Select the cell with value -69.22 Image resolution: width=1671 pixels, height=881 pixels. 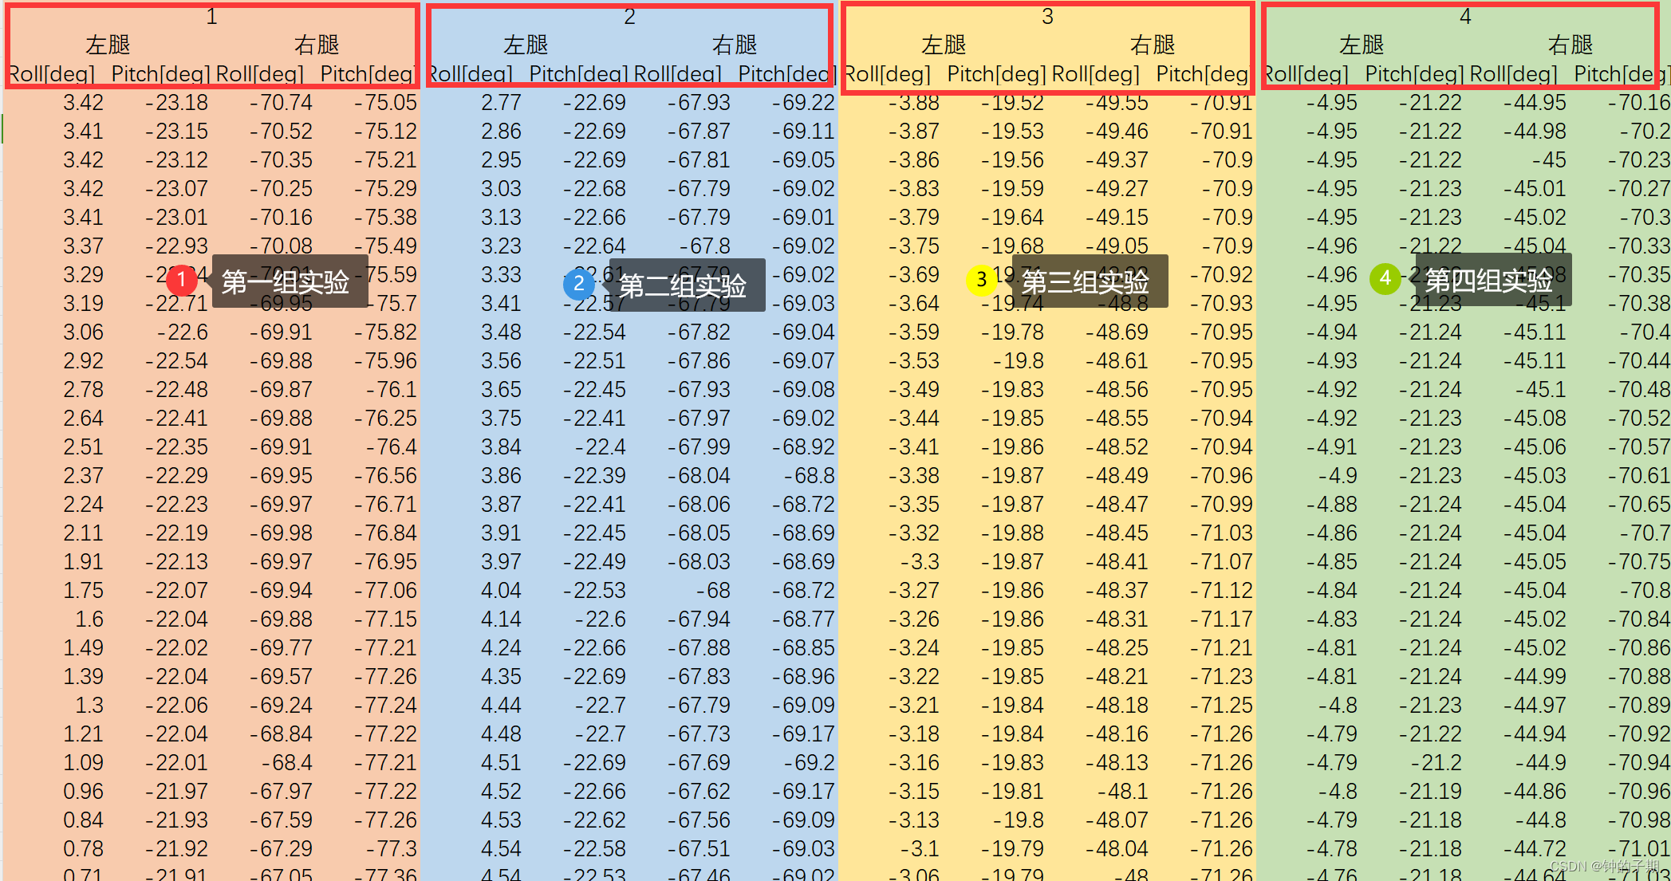803,103
